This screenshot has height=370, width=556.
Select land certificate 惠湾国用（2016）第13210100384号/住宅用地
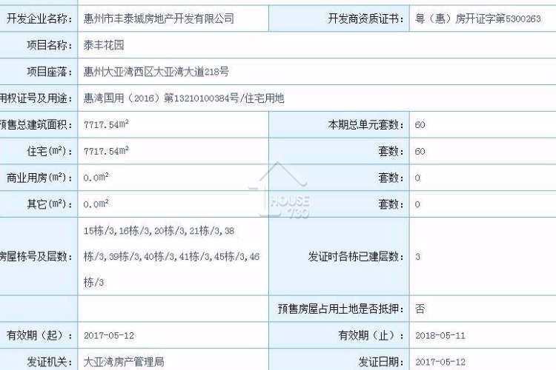point(184,98)
